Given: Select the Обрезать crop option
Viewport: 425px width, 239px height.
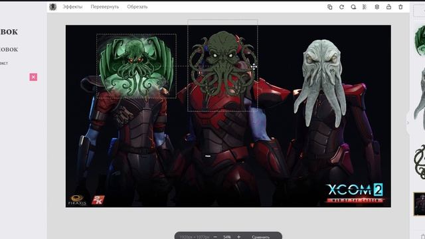Looking at the screenshot, I should [x=137, y=7].
